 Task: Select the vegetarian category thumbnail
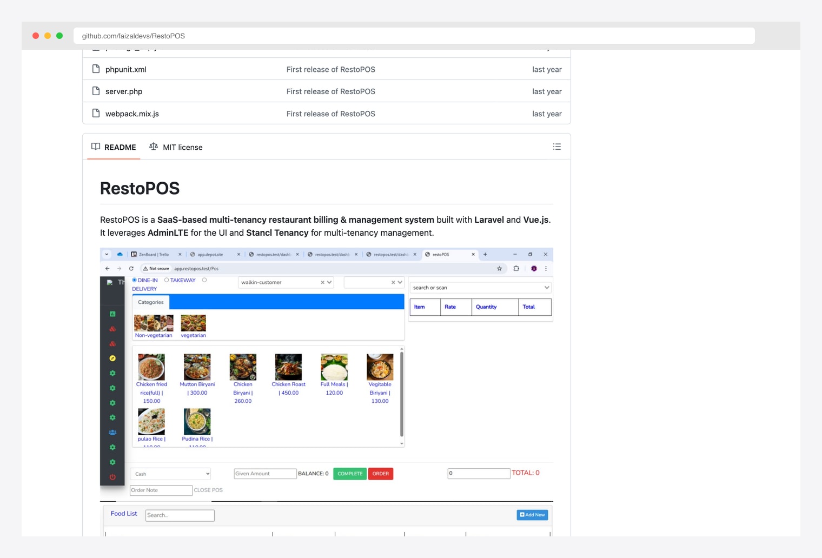coord(193,323)
